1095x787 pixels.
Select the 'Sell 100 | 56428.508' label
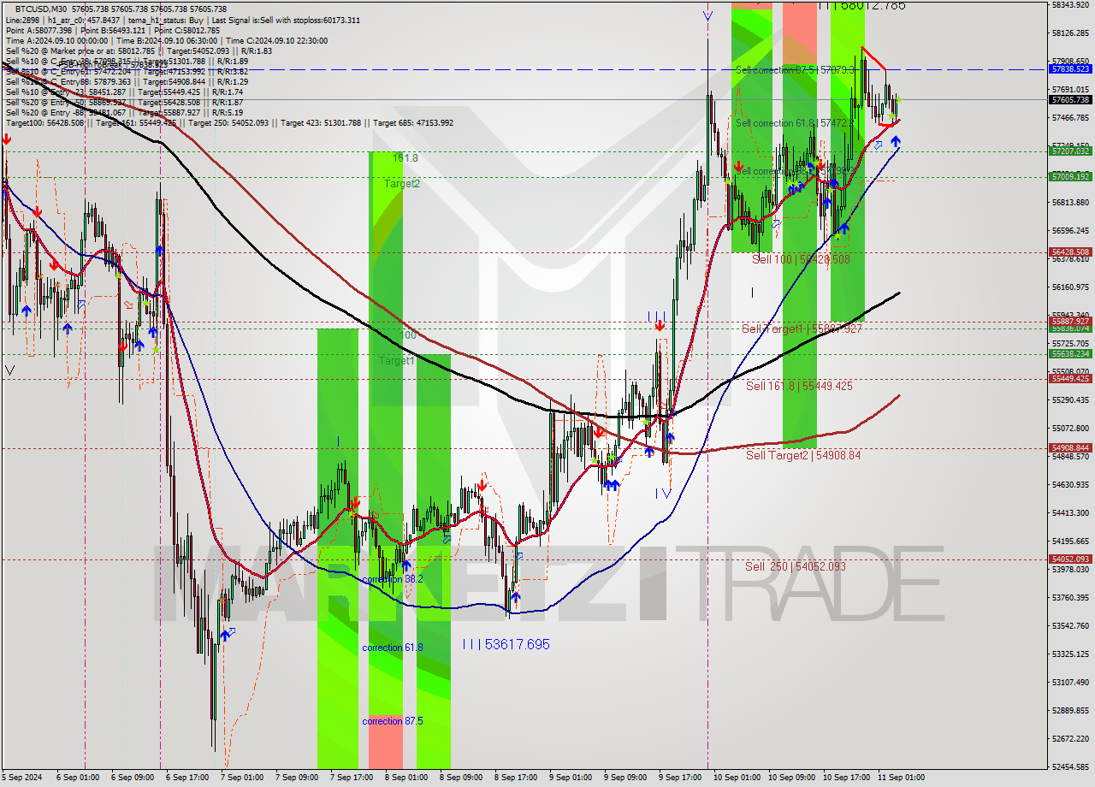coord(801,258)
